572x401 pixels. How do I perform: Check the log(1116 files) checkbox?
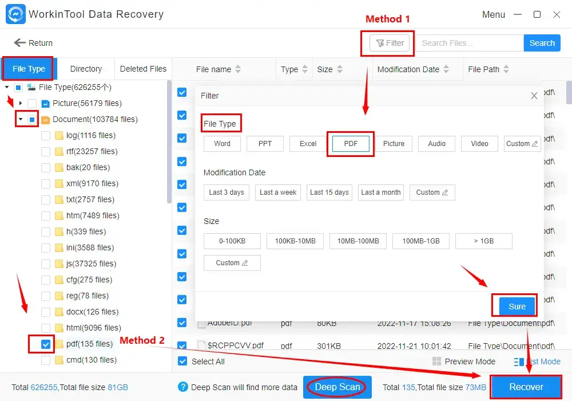46,136
